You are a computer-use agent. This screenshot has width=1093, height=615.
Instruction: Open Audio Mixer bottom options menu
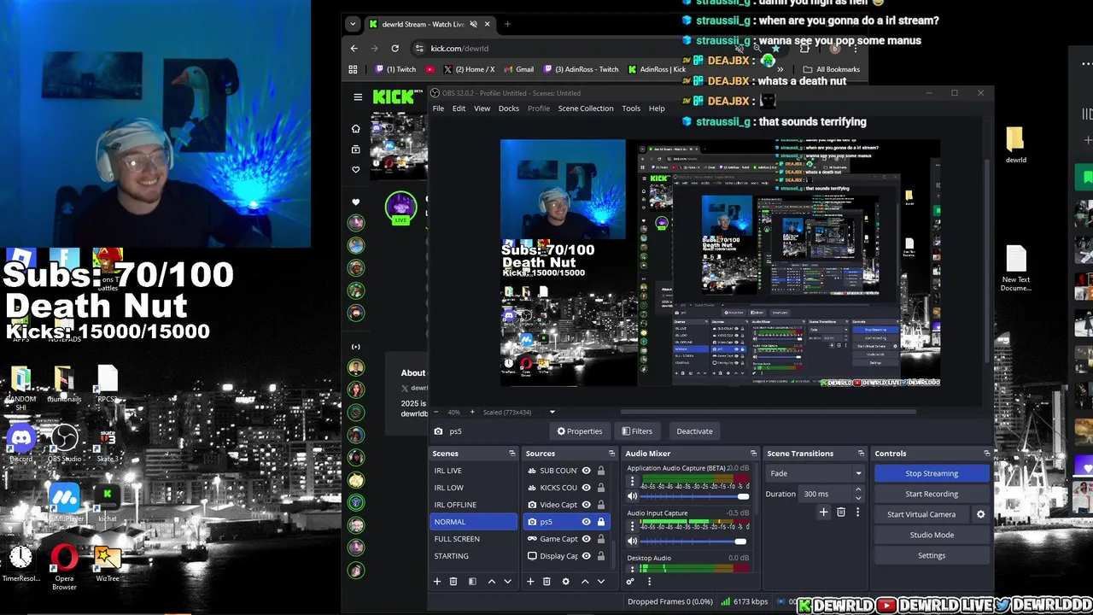pos(649,582)
